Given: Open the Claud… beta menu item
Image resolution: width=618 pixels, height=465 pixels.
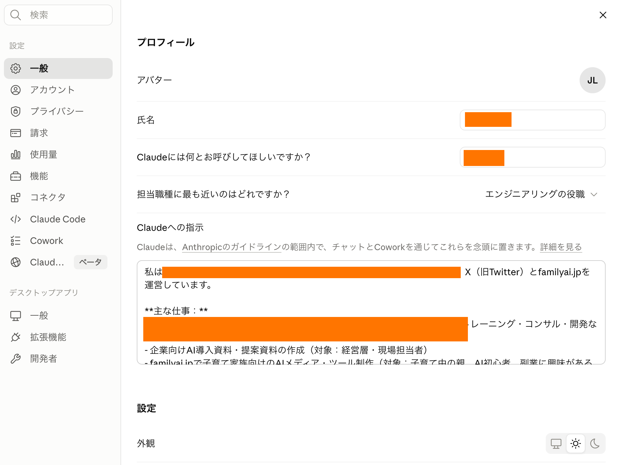Looking at the screenshot, I should click(58, 262).
